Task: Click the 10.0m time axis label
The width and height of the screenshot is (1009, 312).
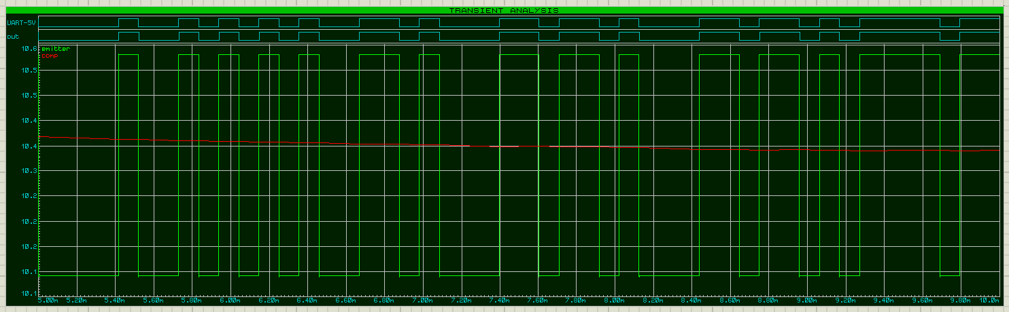Action: click(x=990, y=300)
